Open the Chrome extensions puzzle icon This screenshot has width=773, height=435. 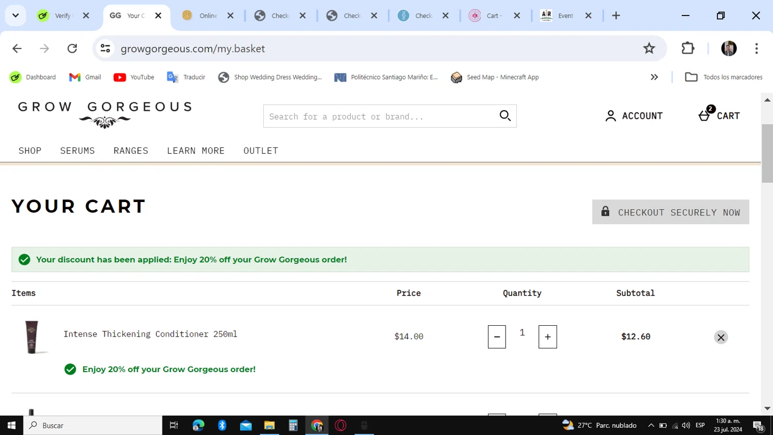click(688, 48)
